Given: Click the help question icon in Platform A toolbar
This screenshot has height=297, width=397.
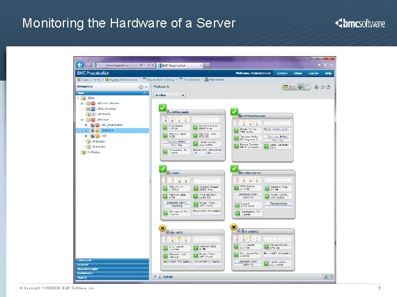Looking at the screenshot, I should pos(329,87).
